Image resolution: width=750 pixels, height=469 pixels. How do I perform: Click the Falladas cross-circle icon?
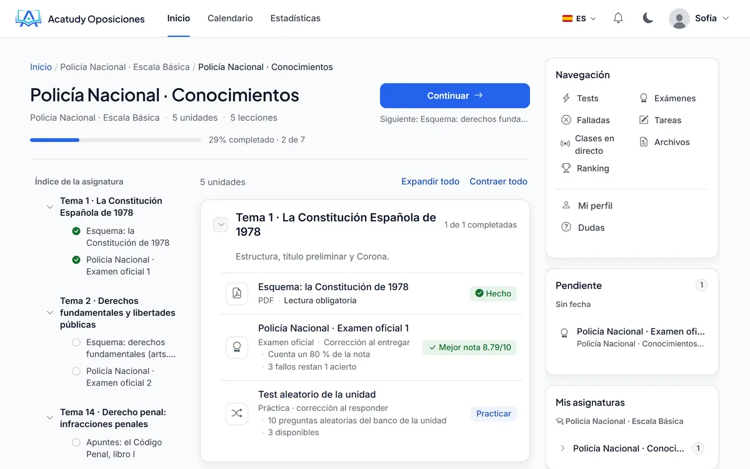pyautogui.click(x=566, y=120)
